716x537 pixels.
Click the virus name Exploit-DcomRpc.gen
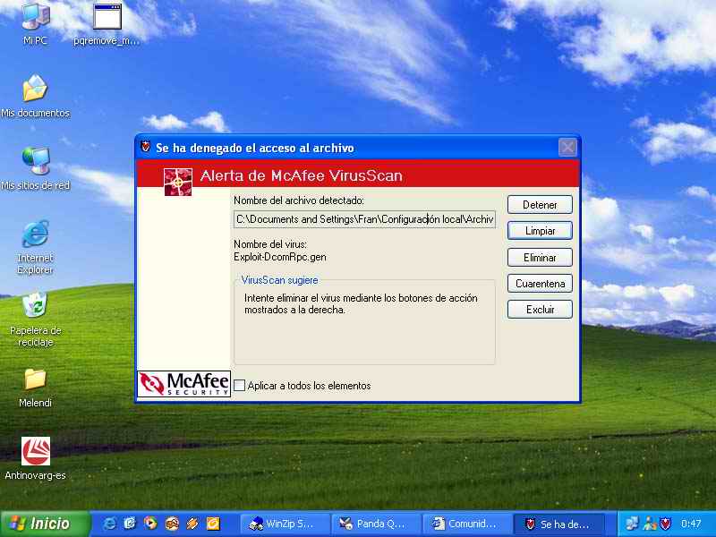tap(280, 257)
